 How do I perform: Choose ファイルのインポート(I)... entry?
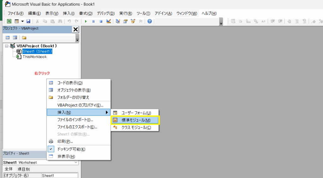pos(79,120)
